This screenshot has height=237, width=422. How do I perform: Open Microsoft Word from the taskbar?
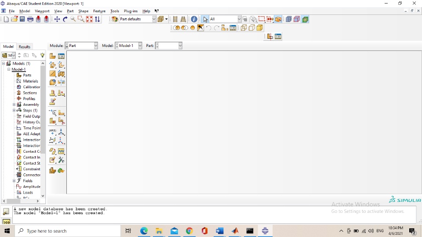pos(220,231)
